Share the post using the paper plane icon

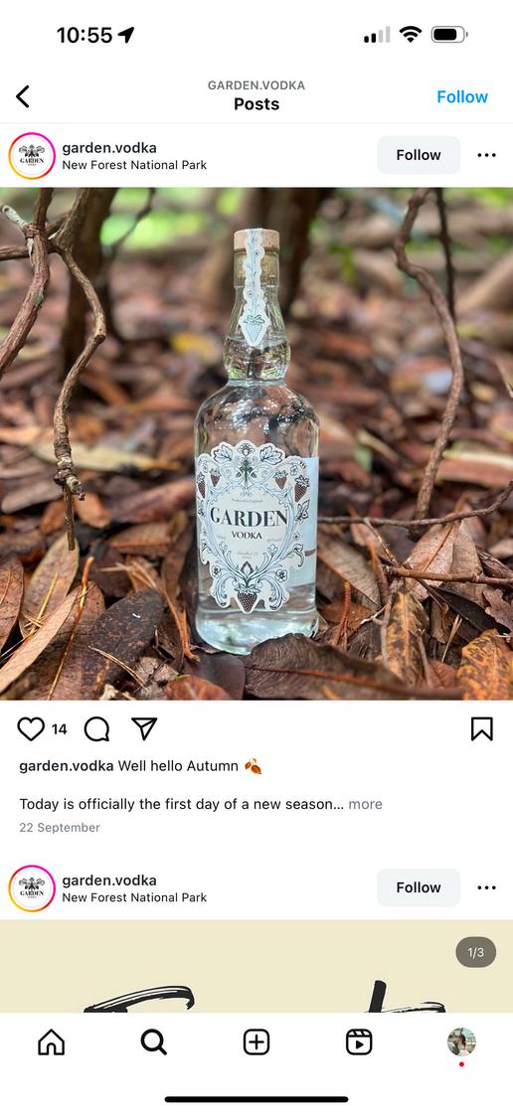tap(144, 728)
